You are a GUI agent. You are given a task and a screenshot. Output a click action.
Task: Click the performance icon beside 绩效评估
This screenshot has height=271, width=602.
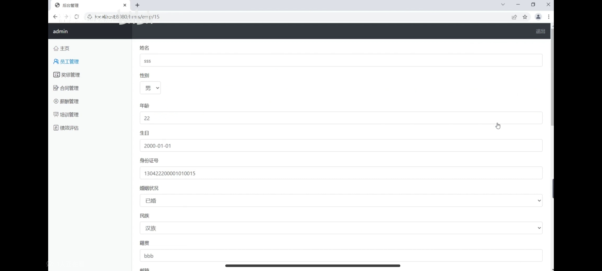(x=56, y=128)
